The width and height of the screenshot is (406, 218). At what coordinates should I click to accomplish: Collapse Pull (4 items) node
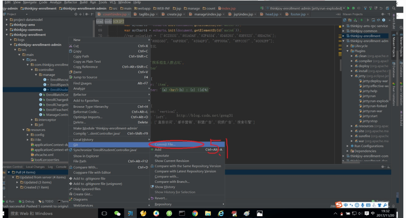[9, 172]
